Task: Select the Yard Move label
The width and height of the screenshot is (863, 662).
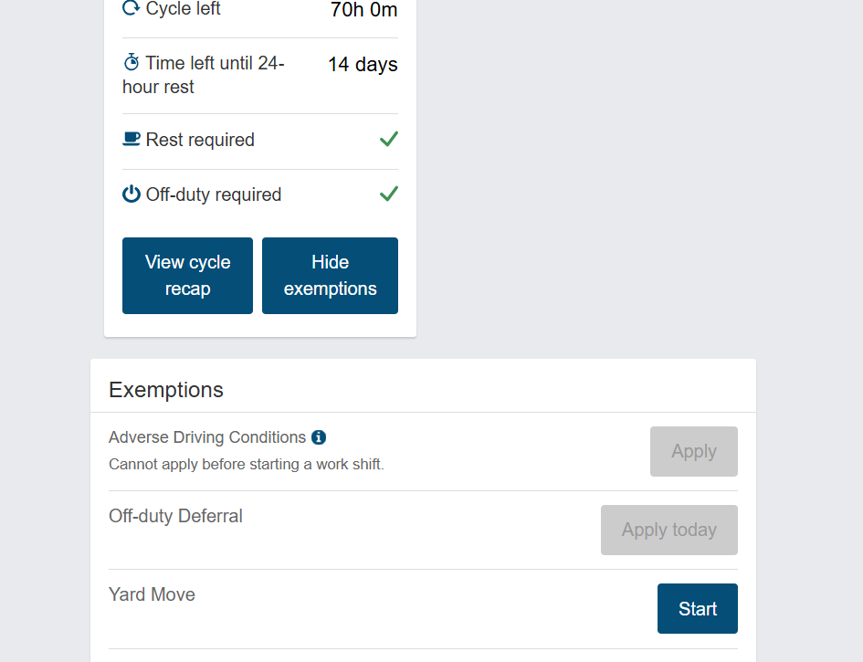Action: [152, 594]
